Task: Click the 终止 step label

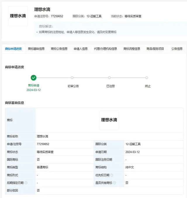Action: 148,86
